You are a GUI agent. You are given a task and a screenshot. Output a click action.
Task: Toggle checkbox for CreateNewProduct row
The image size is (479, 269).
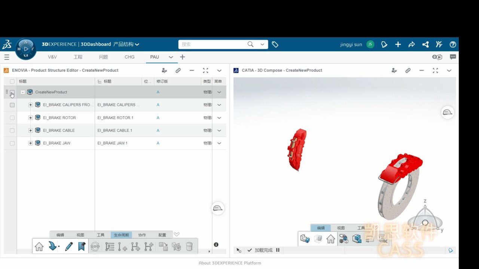(12, 92)
